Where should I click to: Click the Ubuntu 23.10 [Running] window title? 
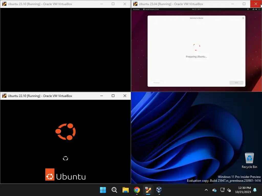(40, 4)
